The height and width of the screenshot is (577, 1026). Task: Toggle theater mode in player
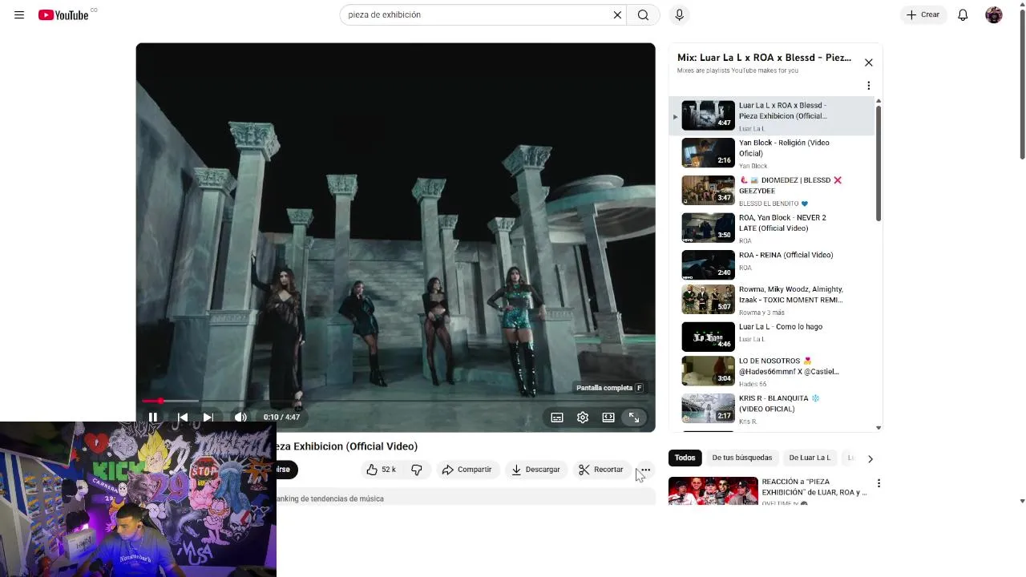[x=608, y=418]
